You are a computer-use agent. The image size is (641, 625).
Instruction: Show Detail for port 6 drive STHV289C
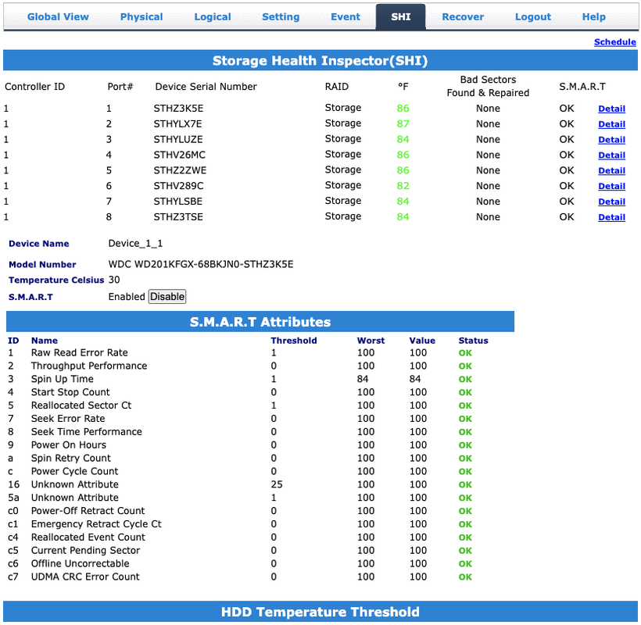[611, 186]
